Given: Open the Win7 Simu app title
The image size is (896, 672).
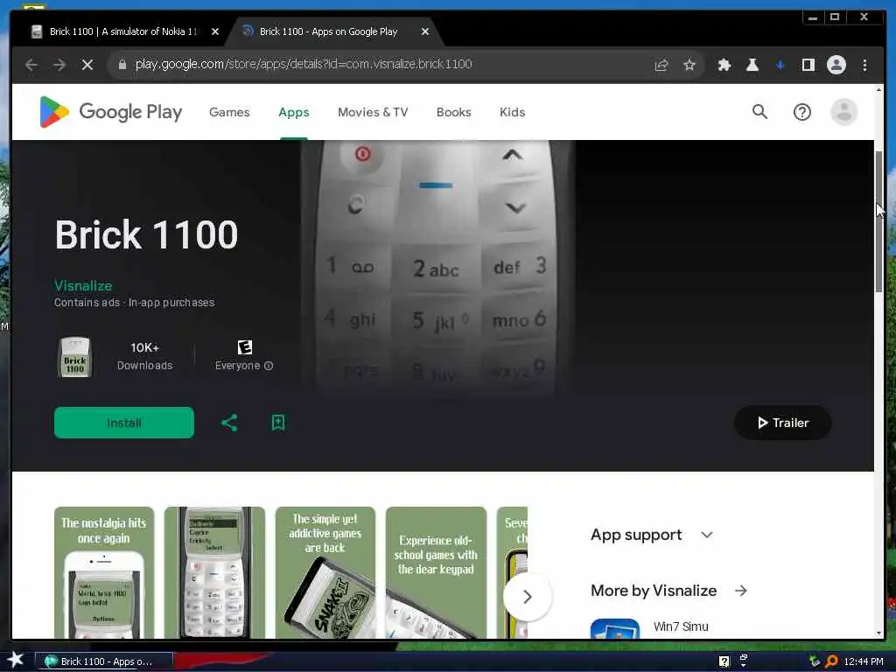Looking at the screenshot, I should coord(681,626).
